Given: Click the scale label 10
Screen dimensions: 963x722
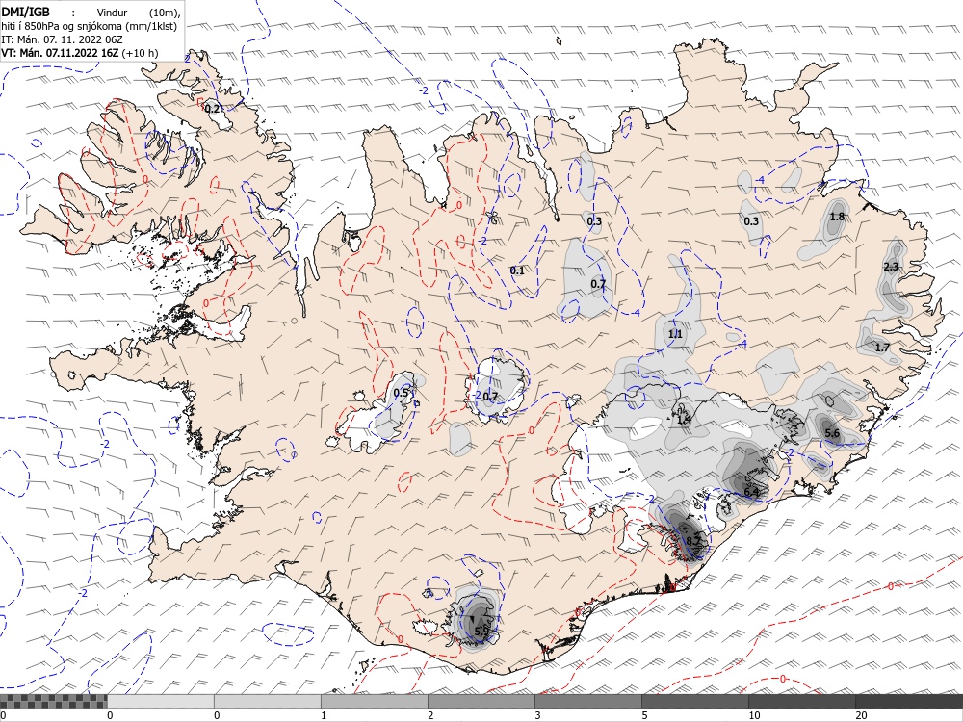Looking at the screenshot, I should click(754, 715).
